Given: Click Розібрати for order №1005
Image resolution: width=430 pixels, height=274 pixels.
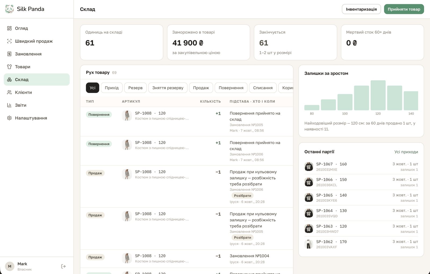Looking at the screenshot, I should [242, 237].
